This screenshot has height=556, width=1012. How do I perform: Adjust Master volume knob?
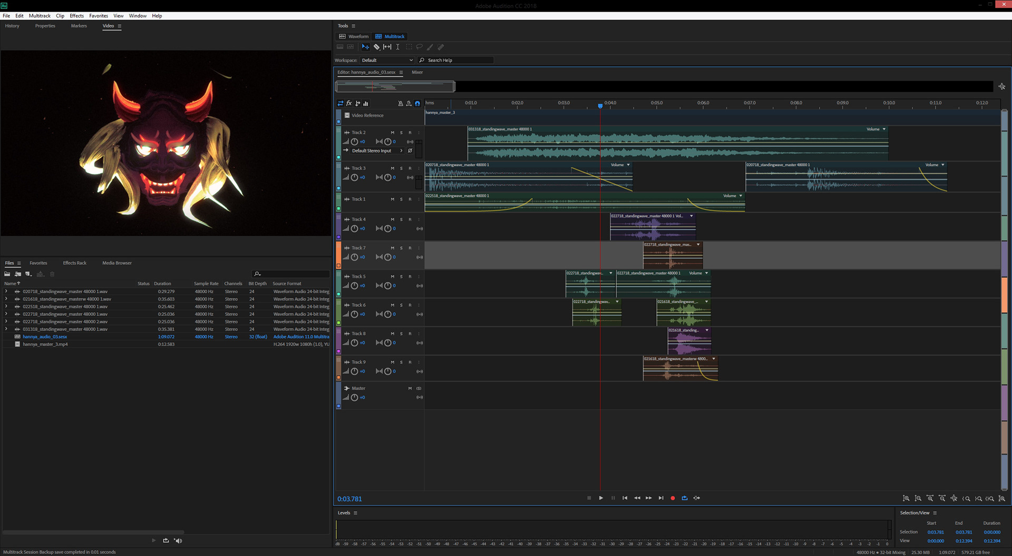click(355, 398)
